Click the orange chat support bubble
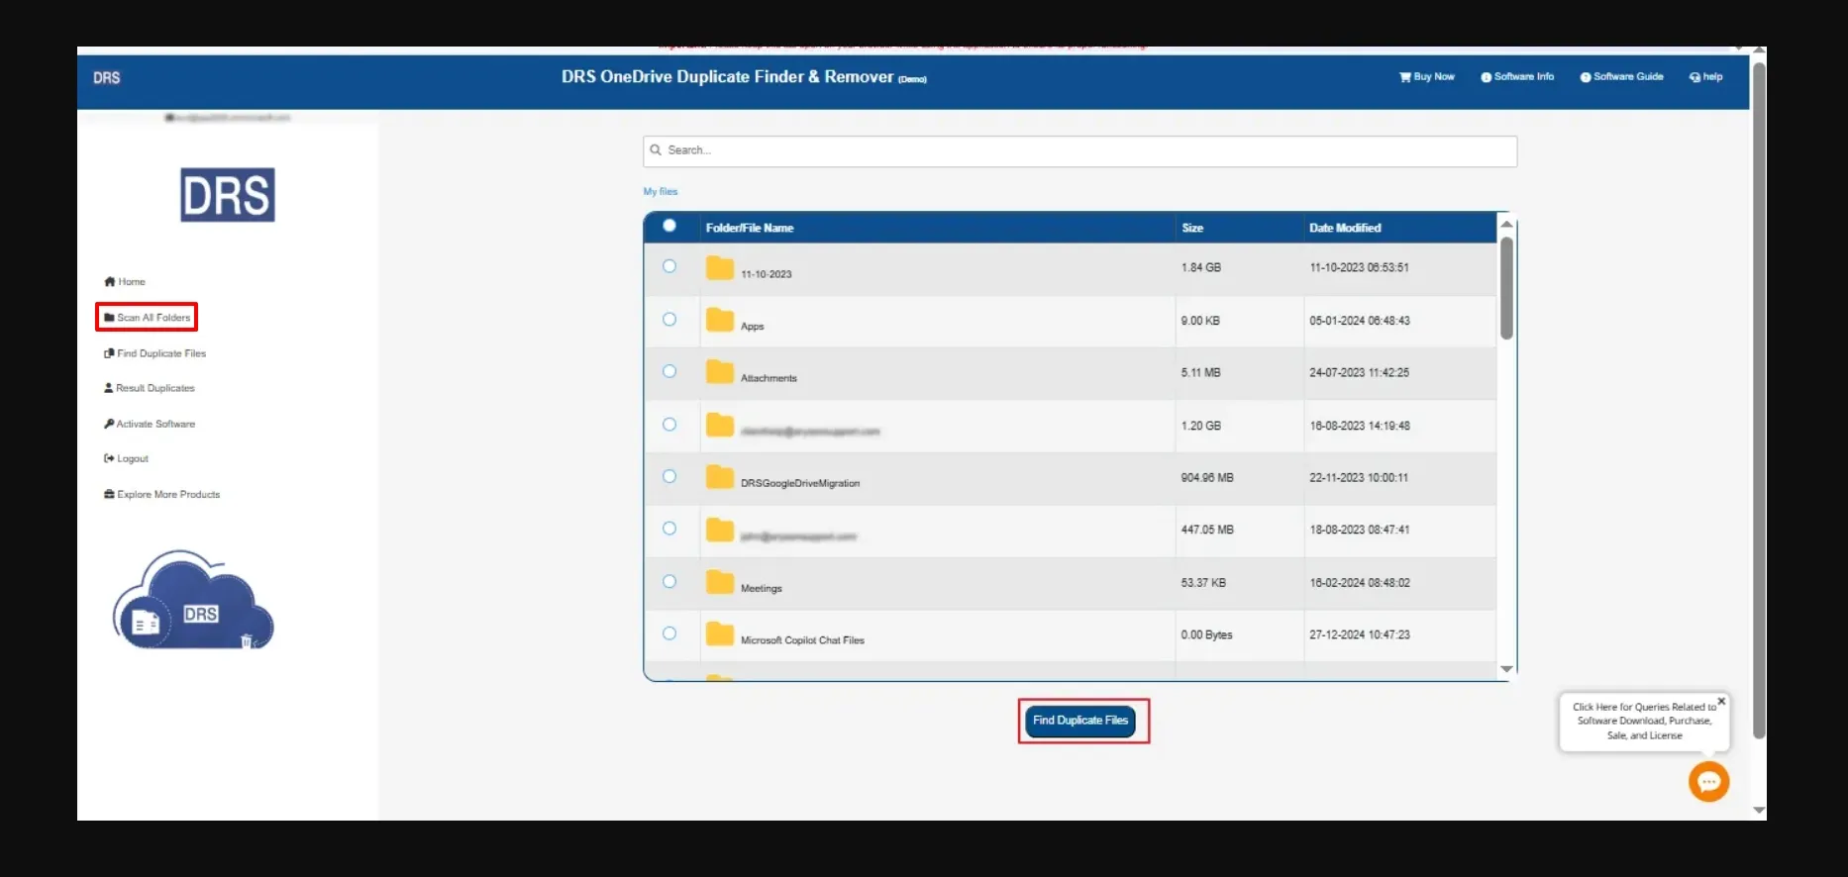The height and width of the screenshot is (877, 1848). pos(1708,782)
